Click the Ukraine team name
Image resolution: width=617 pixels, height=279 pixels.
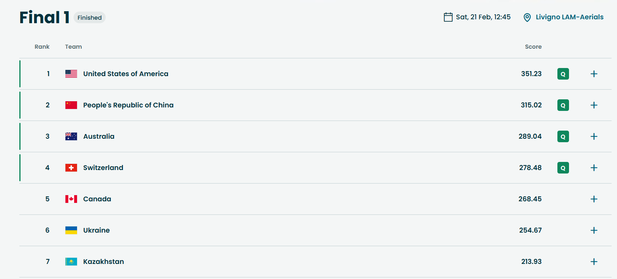[x=96, y=230]
